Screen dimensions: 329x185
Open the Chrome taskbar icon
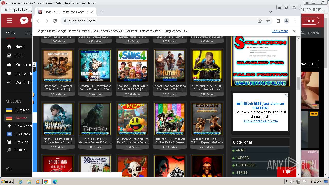pyautogui.click(x=46, y=182)
